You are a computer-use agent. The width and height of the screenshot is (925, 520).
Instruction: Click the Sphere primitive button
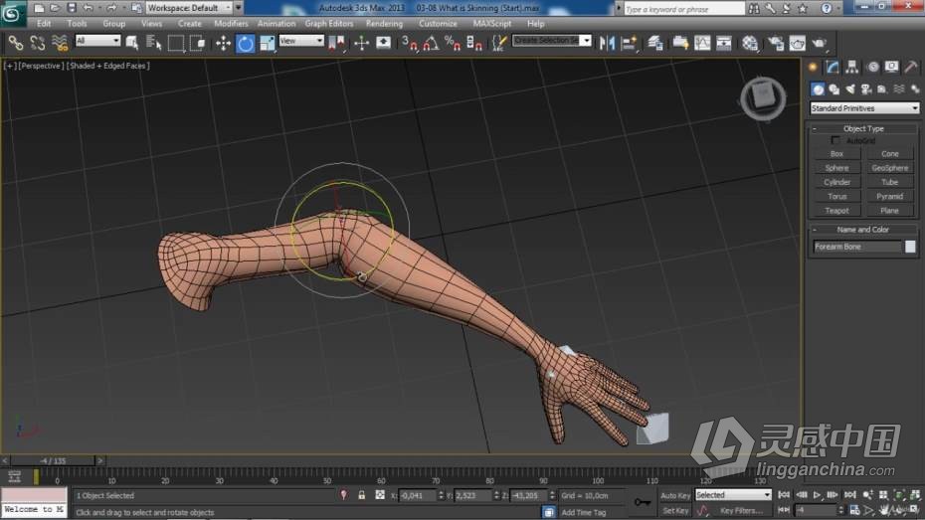tap(836, 168)
